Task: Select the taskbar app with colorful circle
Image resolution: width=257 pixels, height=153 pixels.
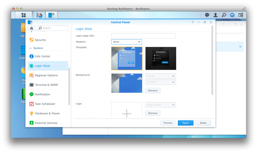Action: tap(39, 15)
